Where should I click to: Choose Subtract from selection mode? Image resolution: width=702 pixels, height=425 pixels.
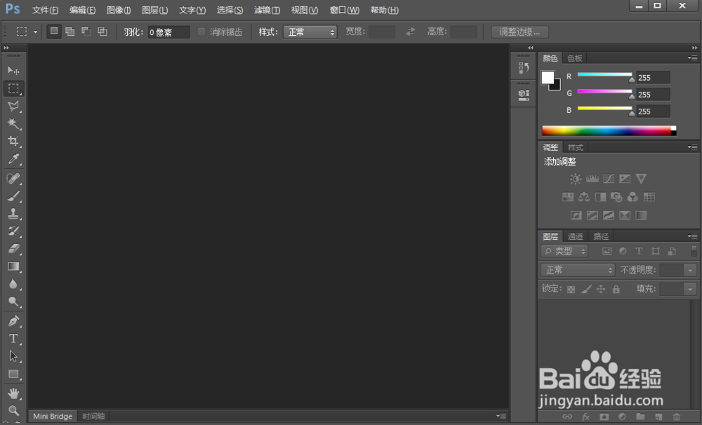(86, 32)
